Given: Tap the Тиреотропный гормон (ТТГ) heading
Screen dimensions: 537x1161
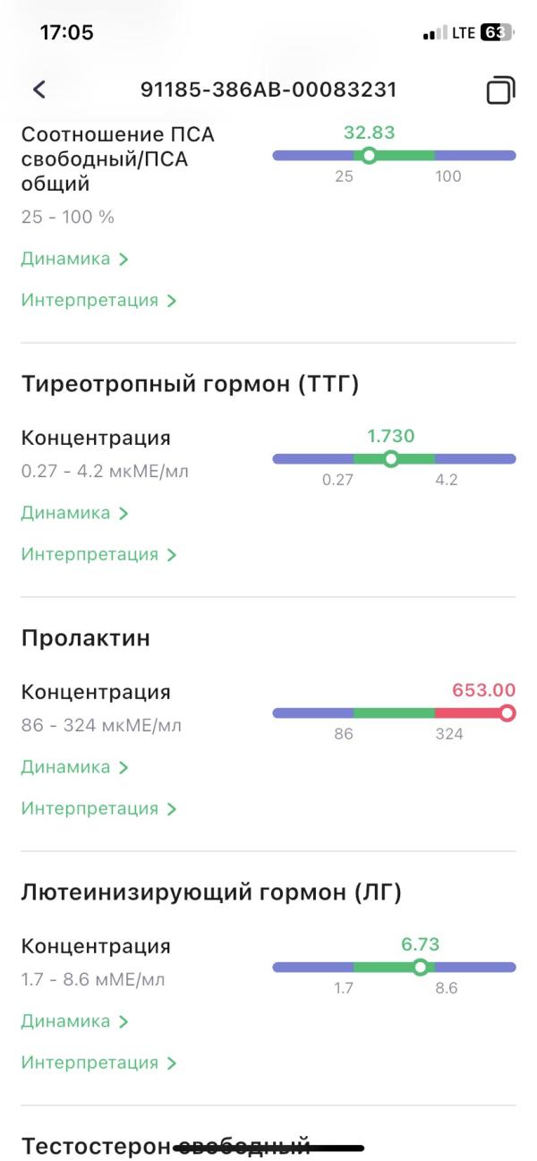Looking at the screenshot, I should [189, 384].
